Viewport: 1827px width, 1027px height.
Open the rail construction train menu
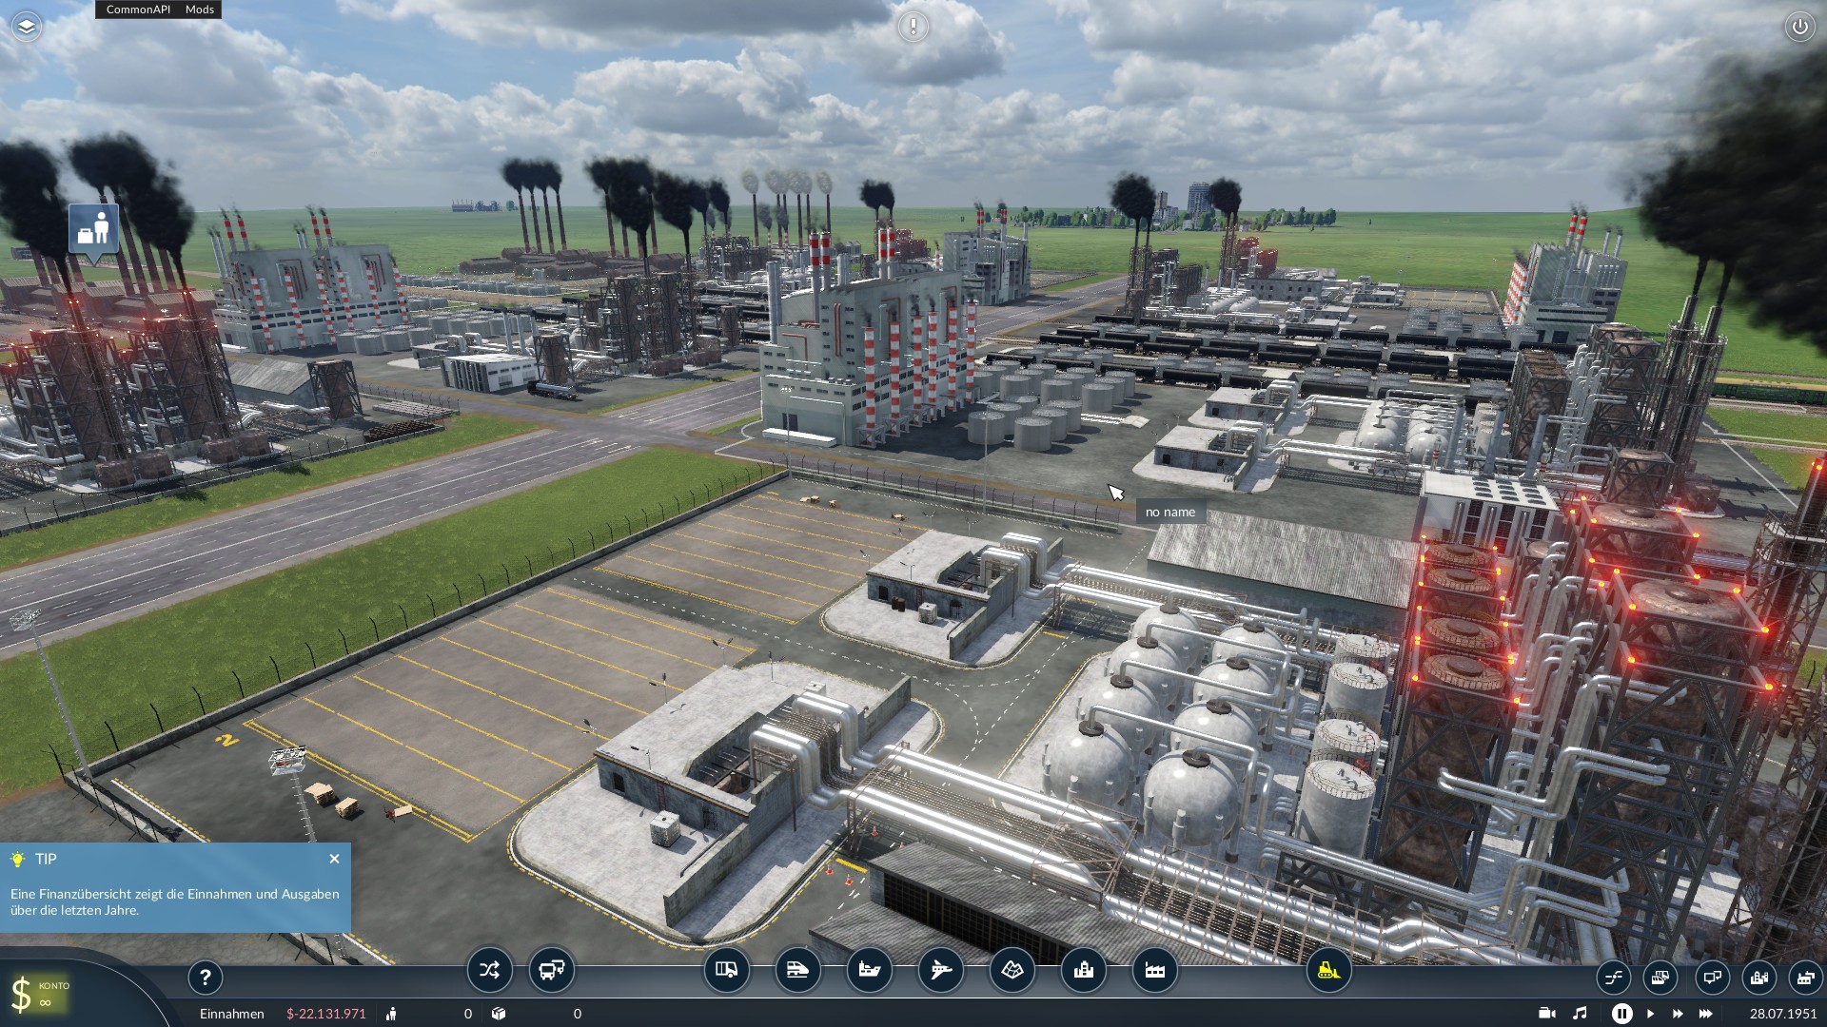(797, 971)
